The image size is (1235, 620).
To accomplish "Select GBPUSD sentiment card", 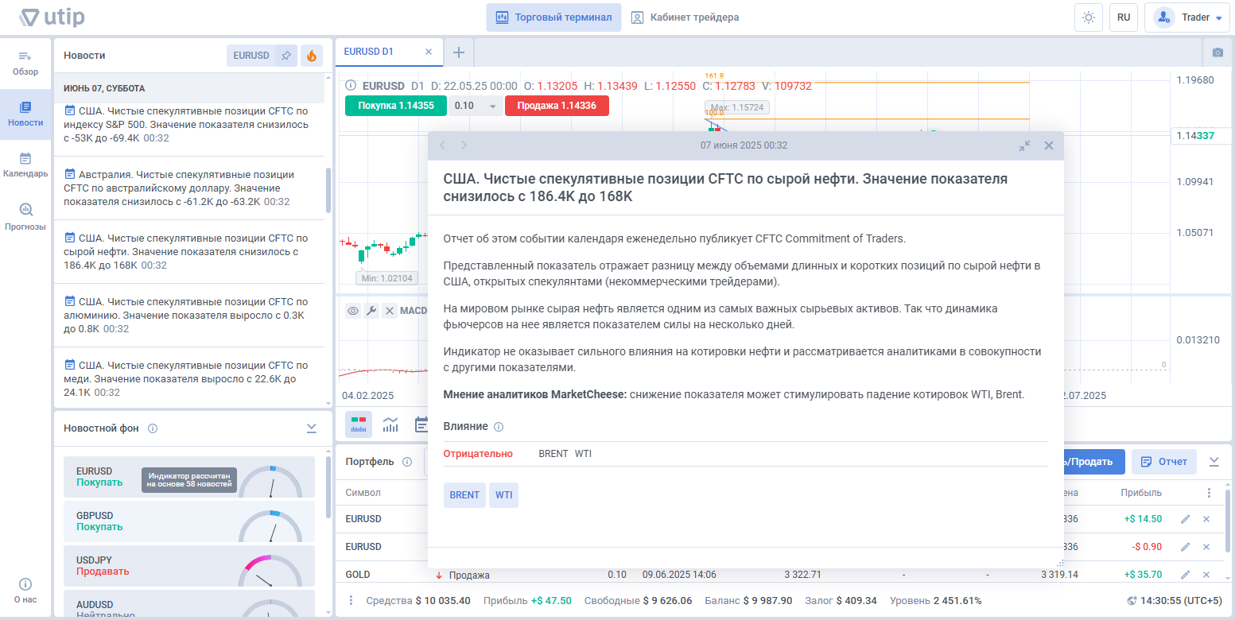I will coord(189,521).
